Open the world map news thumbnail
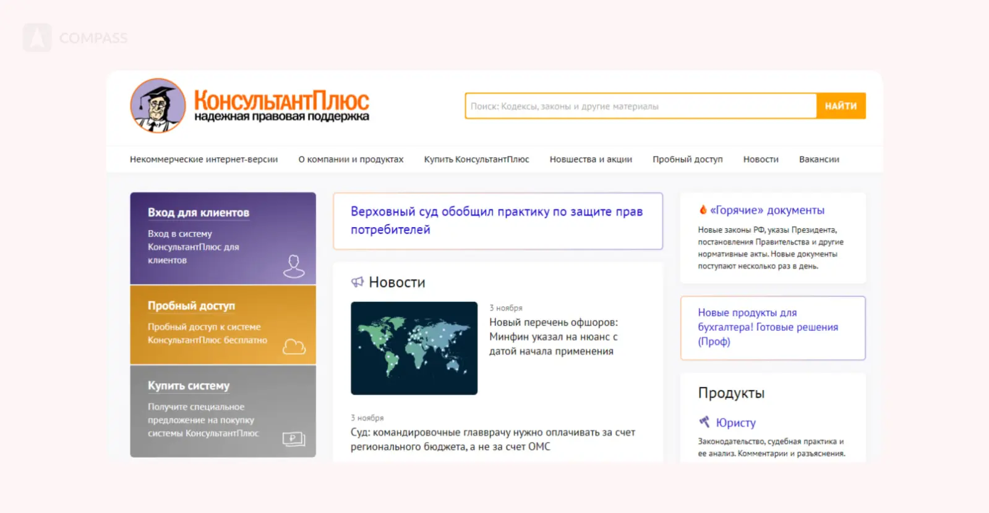The image size is (989, 513). click(414, 348)
